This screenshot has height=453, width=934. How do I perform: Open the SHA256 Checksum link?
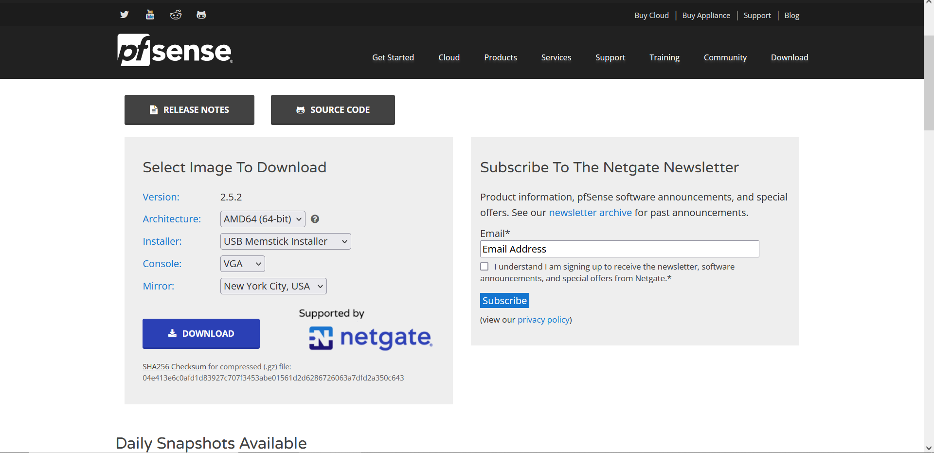coord(174,367)
